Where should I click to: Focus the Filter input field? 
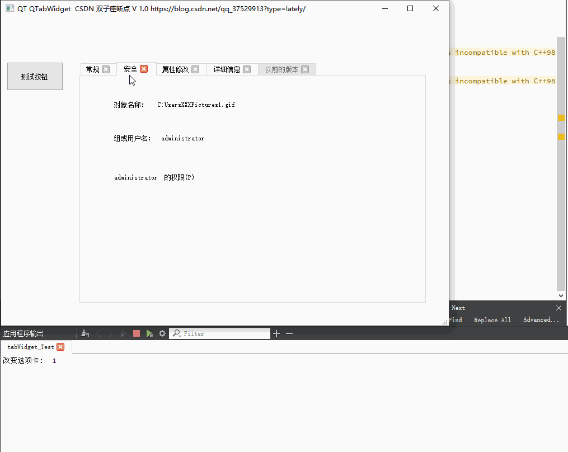219,333
